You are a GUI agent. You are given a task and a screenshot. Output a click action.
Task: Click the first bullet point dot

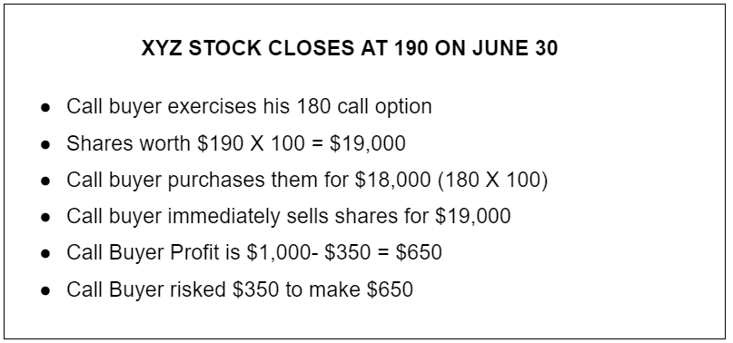click(x=45, y=107)
